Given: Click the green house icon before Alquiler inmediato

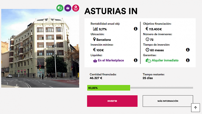Looking at the screenshot, I should coord(148,60).
